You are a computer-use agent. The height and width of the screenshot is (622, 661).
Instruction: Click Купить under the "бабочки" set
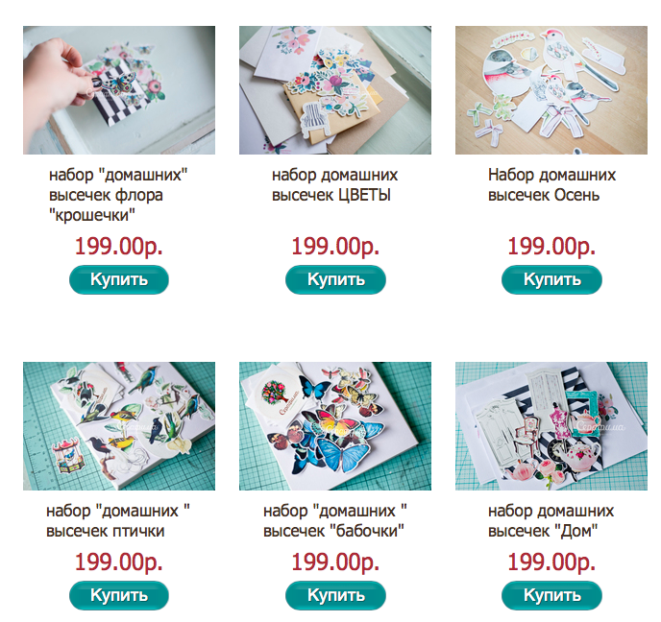pyautogui.click(x=335, y=595)
